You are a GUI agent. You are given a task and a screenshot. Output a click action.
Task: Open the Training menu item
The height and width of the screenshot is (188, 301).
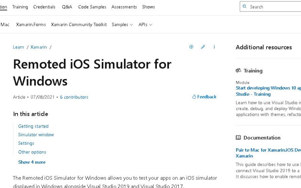[x=20, y=7]
